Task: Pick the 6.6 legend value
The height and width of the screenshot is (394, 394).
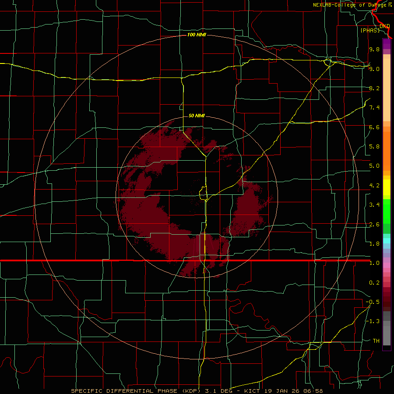Action: 374,127
